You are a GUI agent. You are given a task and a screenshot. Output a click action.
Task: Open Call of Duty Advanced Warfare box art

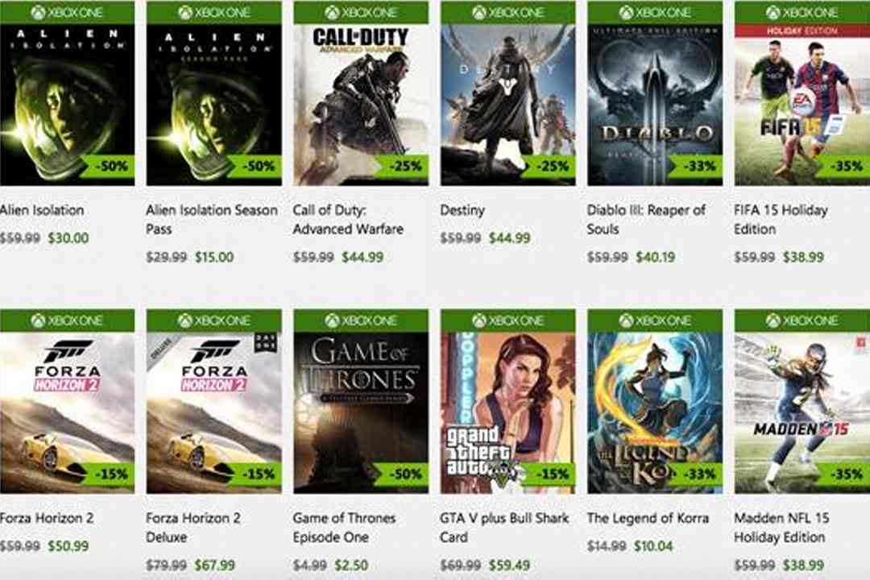(x=361, y=105)
